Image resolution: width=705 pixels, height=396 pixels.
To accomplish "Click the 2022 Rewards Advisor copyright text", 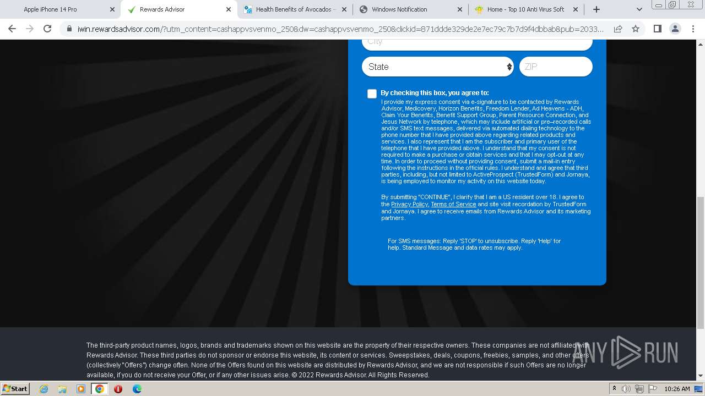I will (360, 375).
